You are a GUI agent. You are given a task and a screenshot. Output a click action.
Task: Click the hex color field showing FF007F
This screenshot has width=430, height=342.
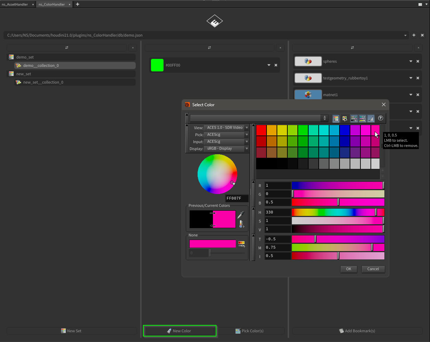click(237, 199)
